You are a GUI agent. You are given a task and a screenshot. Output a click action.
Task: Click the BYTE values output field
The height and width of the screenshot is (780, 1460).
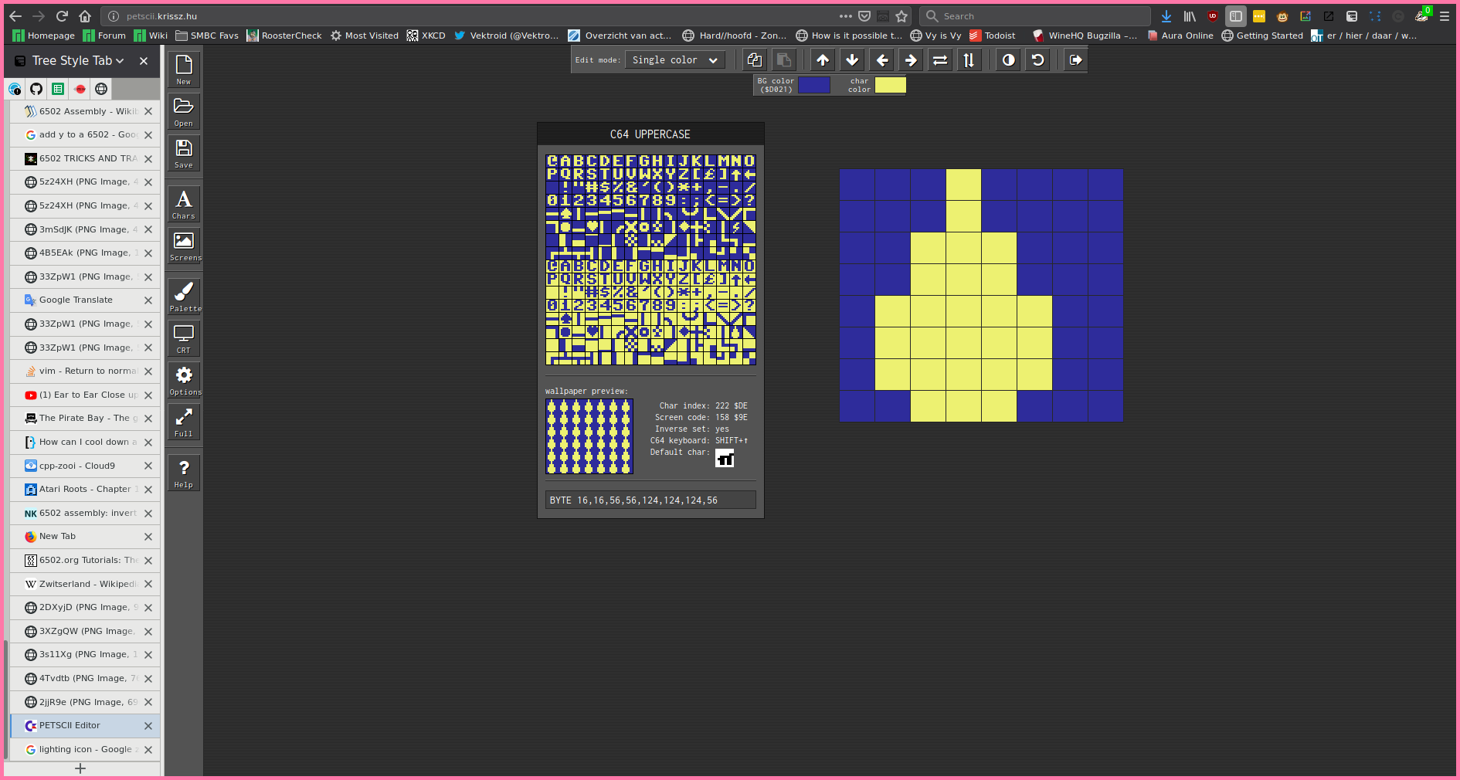pos(650,500)
